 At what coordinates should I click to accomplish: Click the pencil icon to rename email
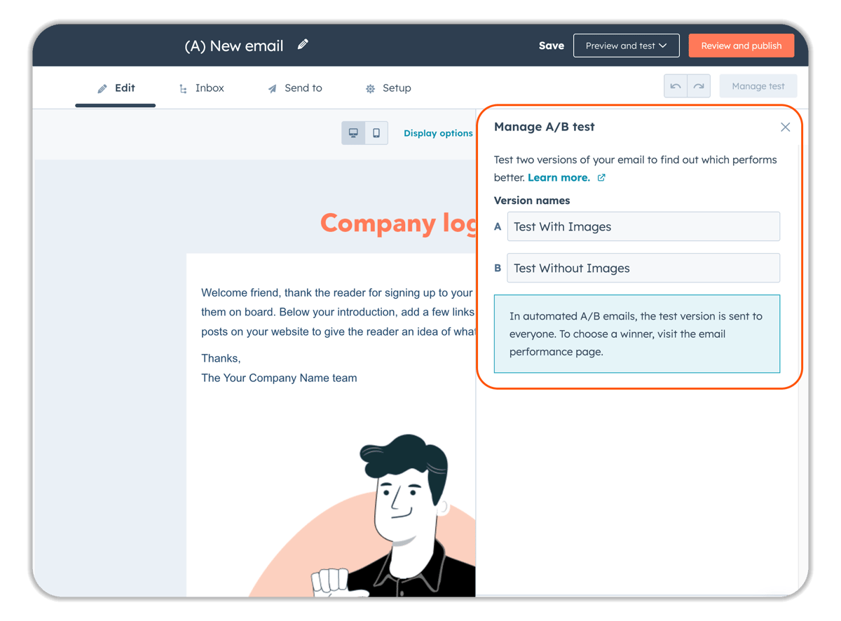click(303, 45)
